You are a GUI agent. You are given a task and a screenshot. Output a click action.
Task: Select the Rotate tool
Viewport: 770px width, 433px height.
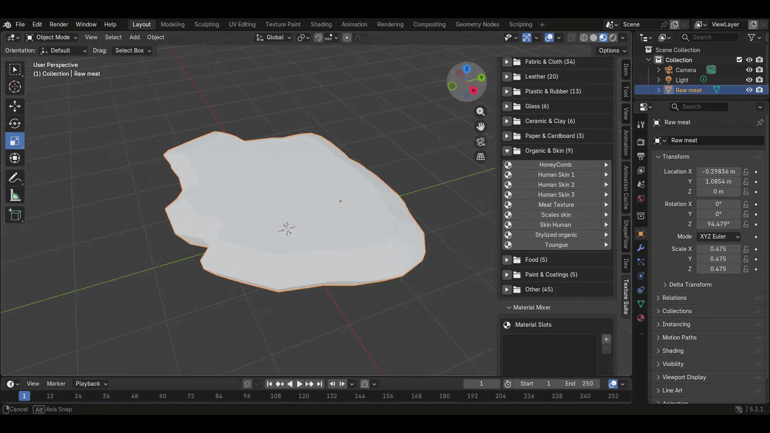coord(15,123)
